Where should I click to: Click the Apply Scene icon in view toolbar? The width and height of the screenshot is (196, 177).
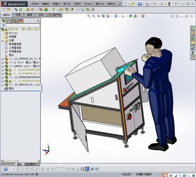pos(135,16)
